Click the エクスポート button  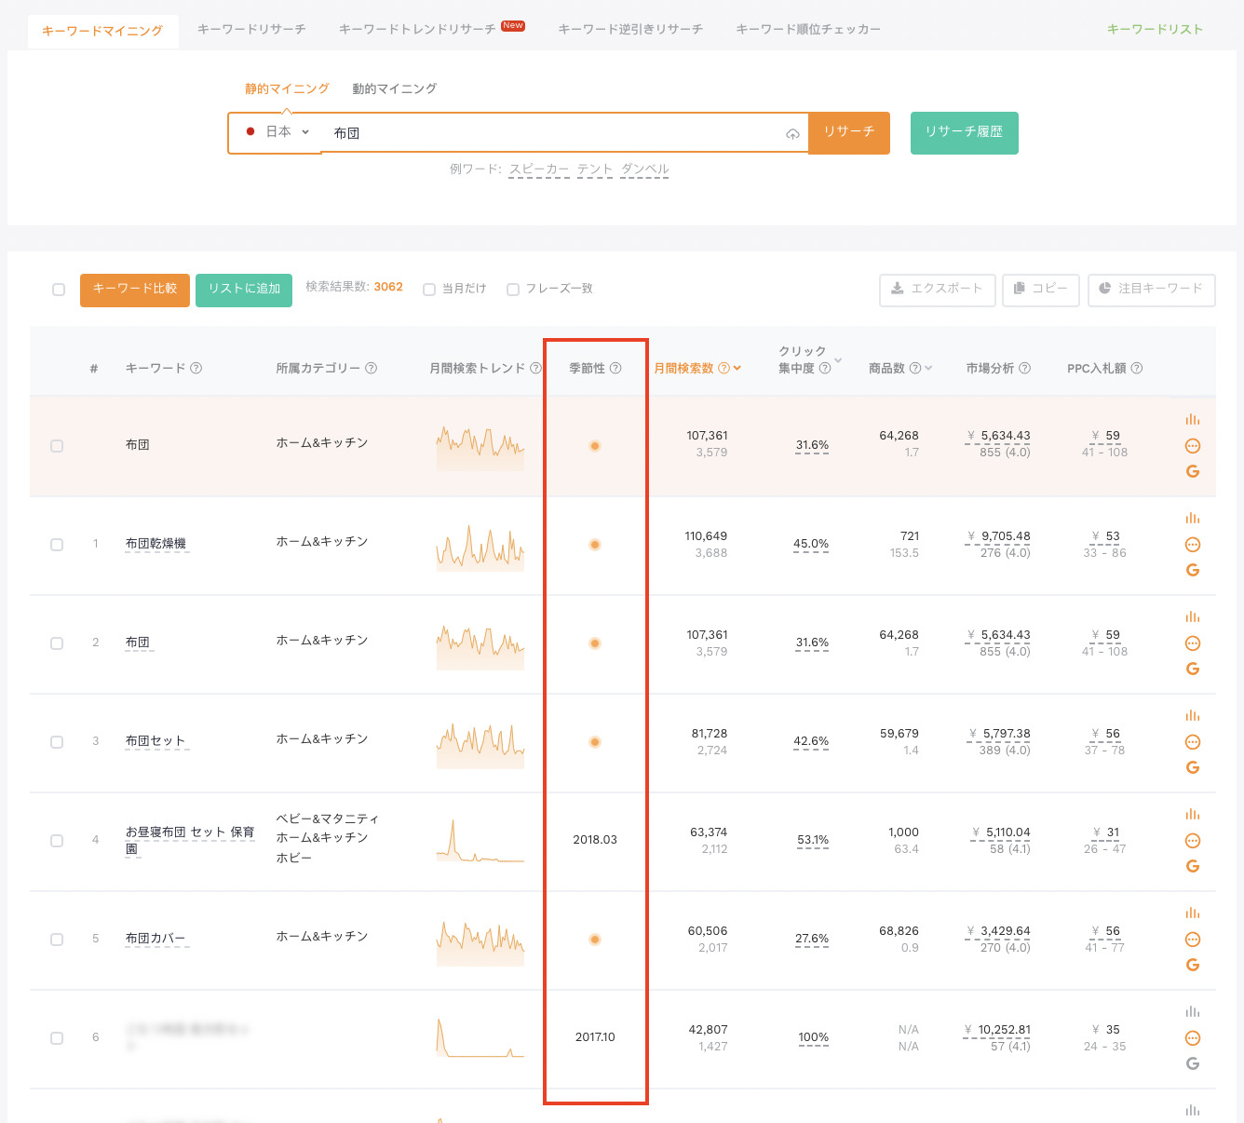[937, 290]
